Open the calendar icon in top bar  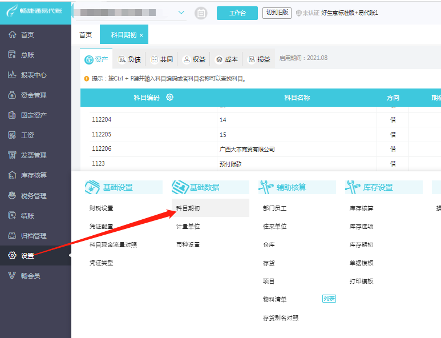[x=201, y=13]
